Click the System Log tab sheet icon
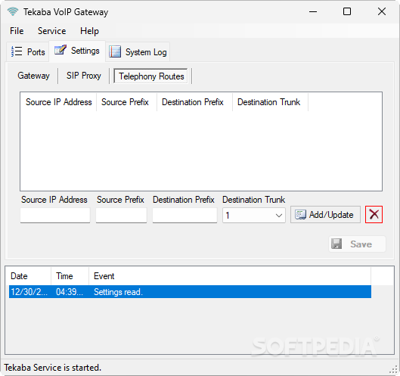This screenshot has height=376, width=400. [115, 51]
